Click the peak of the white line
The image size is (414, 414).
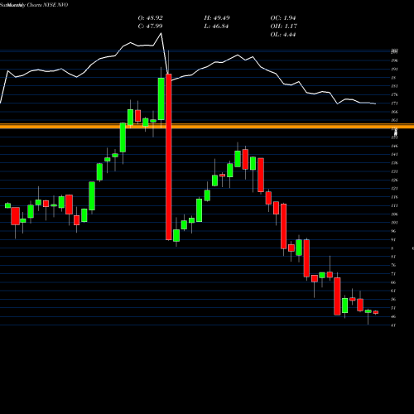pyautogui.click(x=161, y=33)
